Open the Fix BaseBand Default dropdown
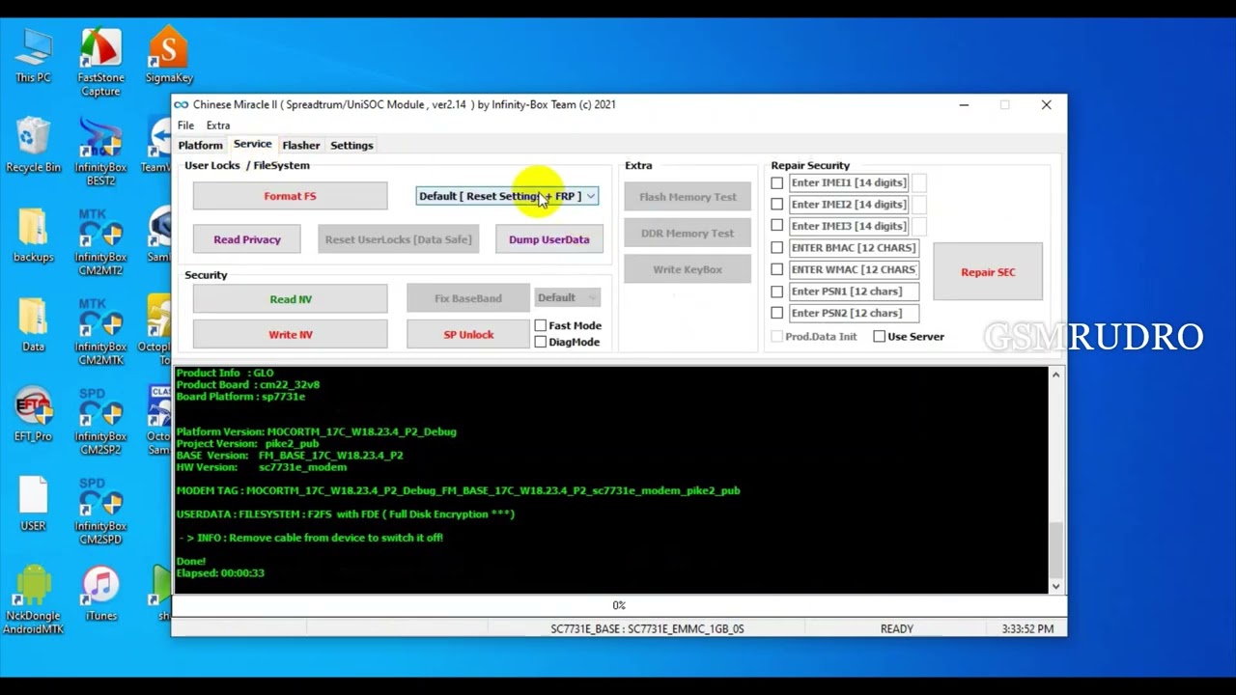The width and height of the screenshot is (1236, 695). click(x=567, y=297)
